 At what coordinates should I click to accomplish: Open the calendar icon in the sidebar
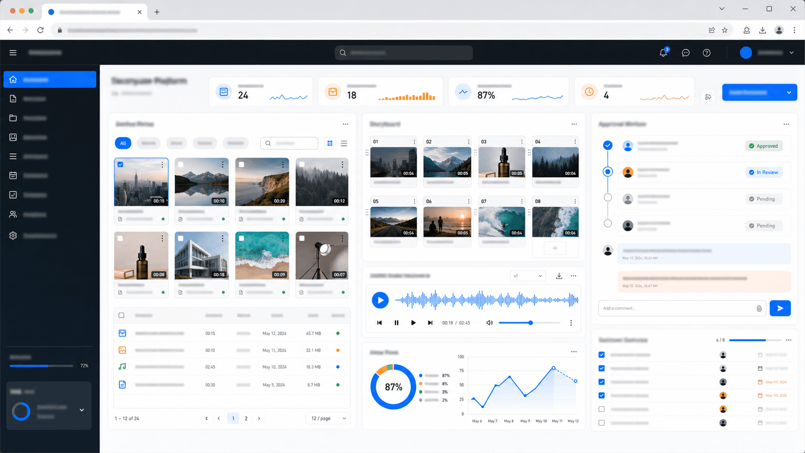[13, 176]
